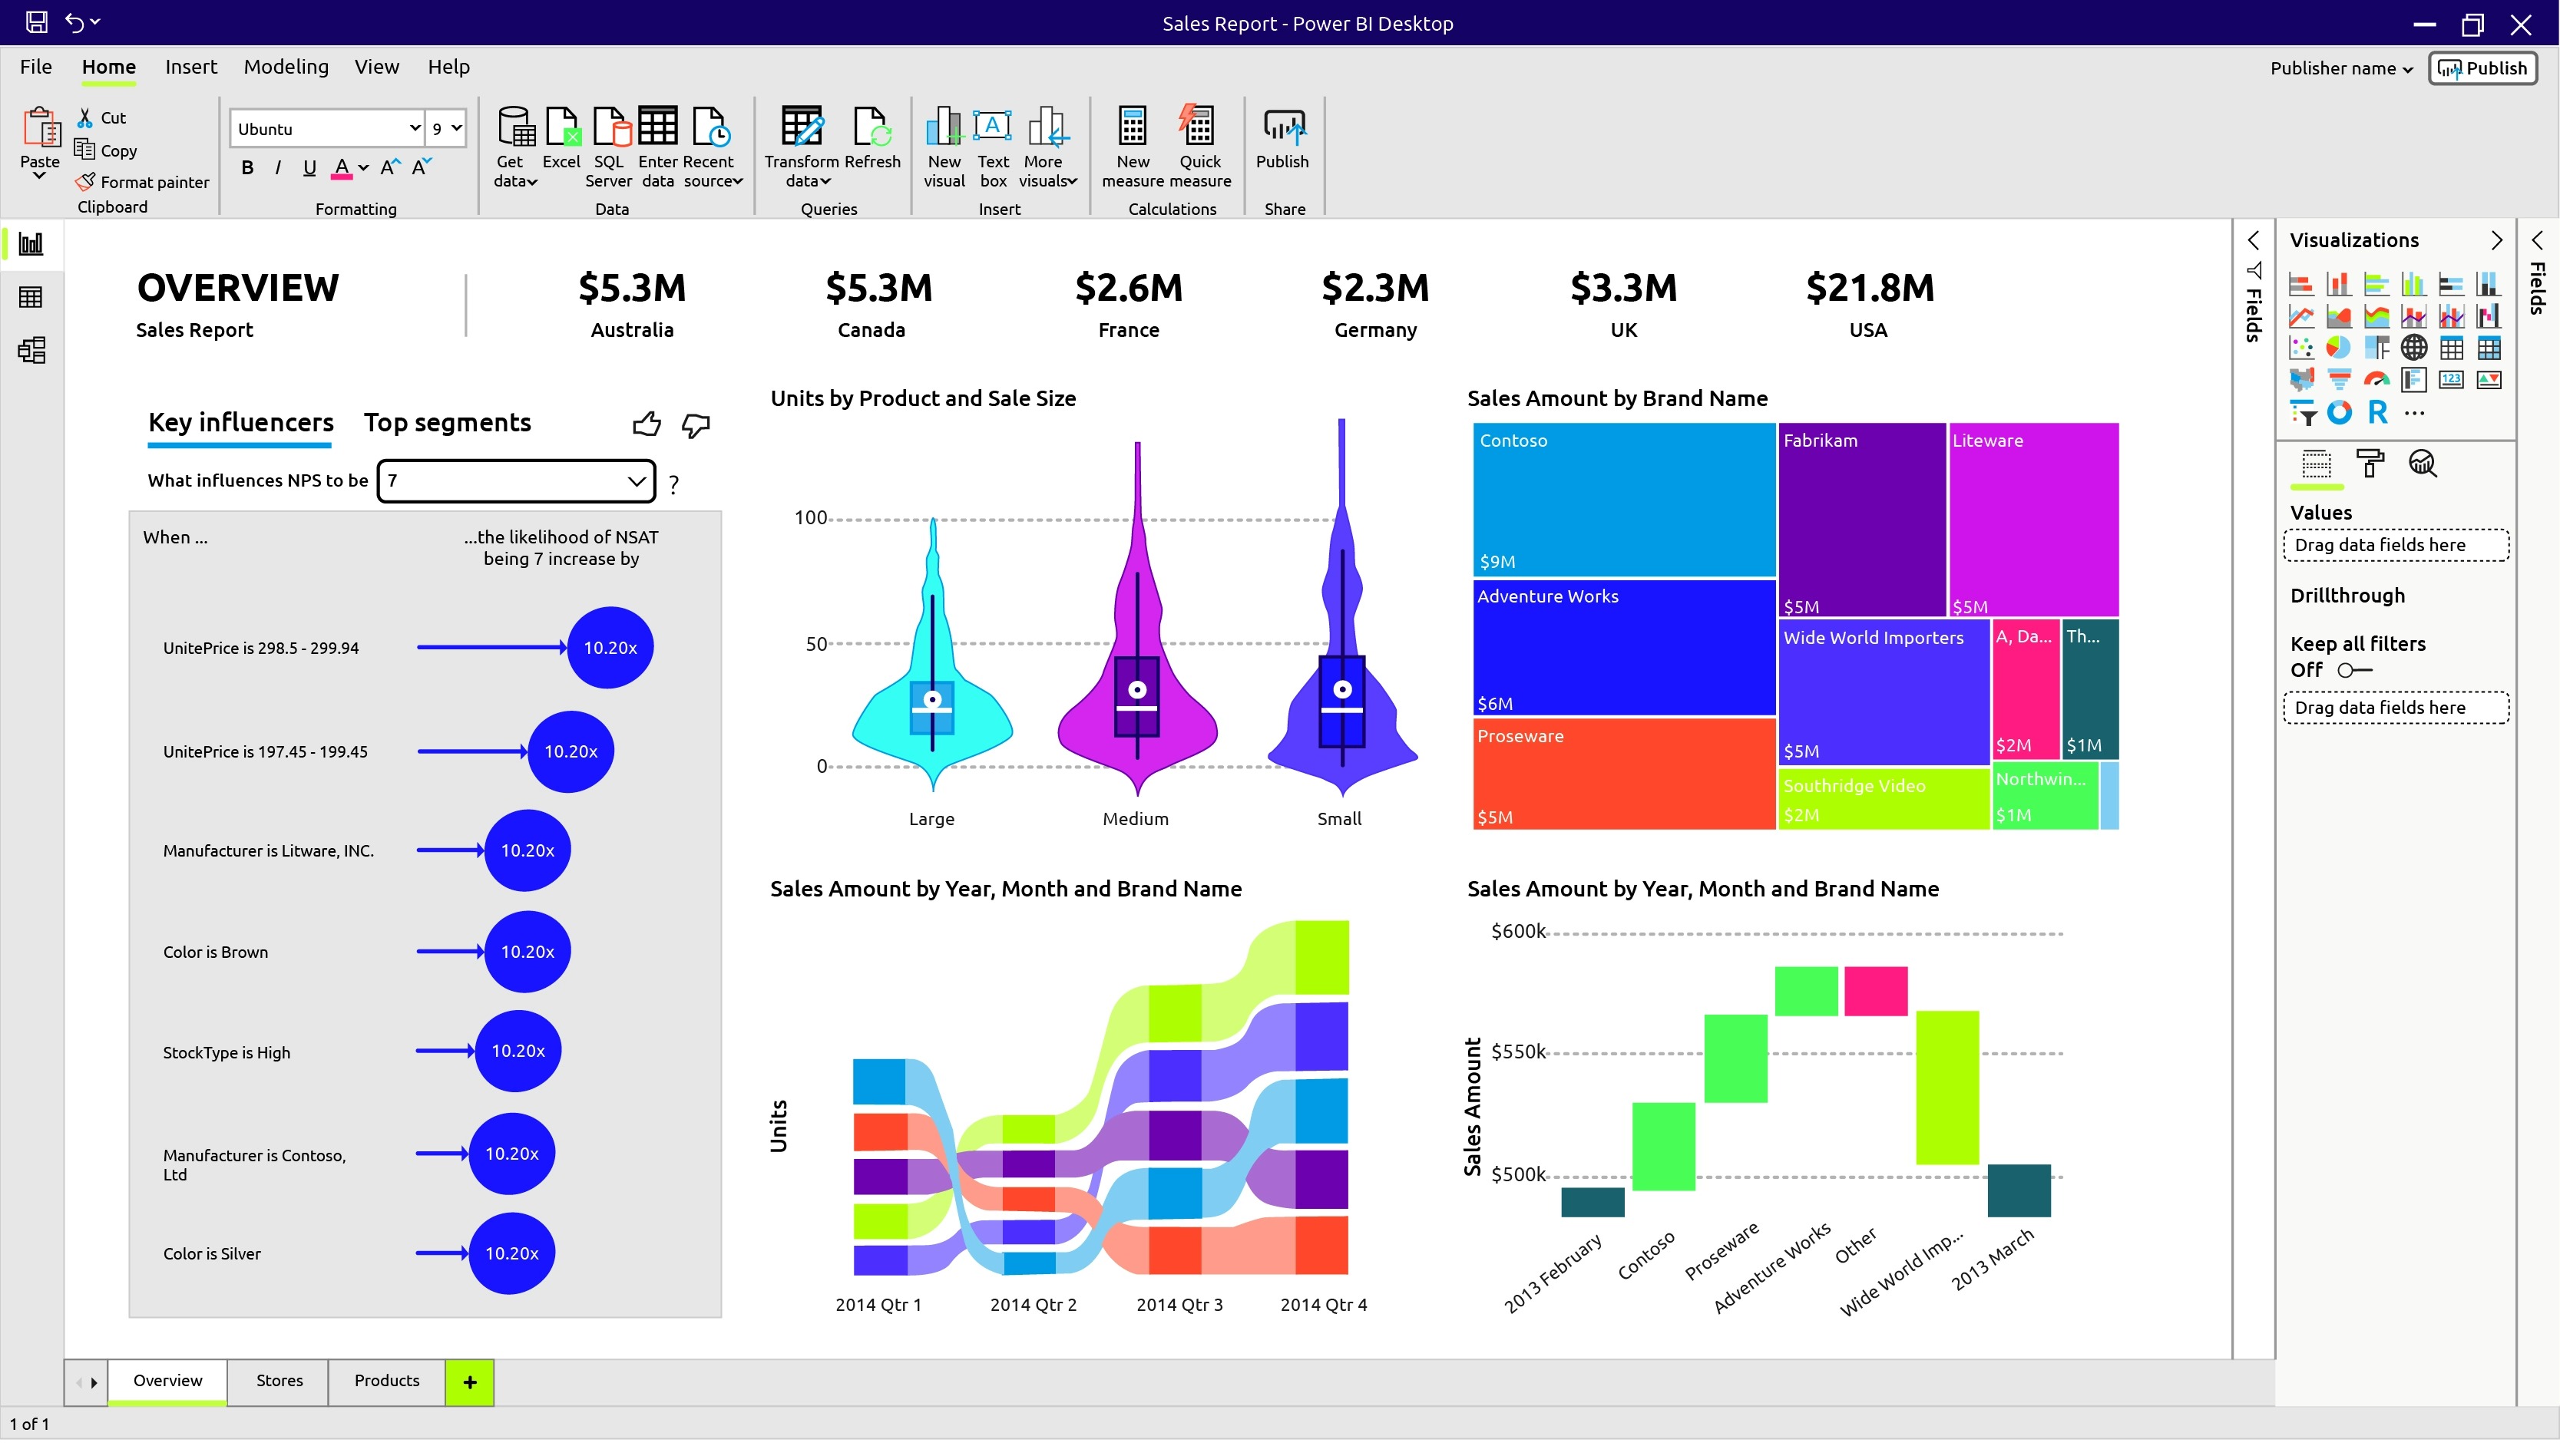Add a new report page with the plus button
Viewport: 2560px width, 1456px height.
click(468, 1381)
